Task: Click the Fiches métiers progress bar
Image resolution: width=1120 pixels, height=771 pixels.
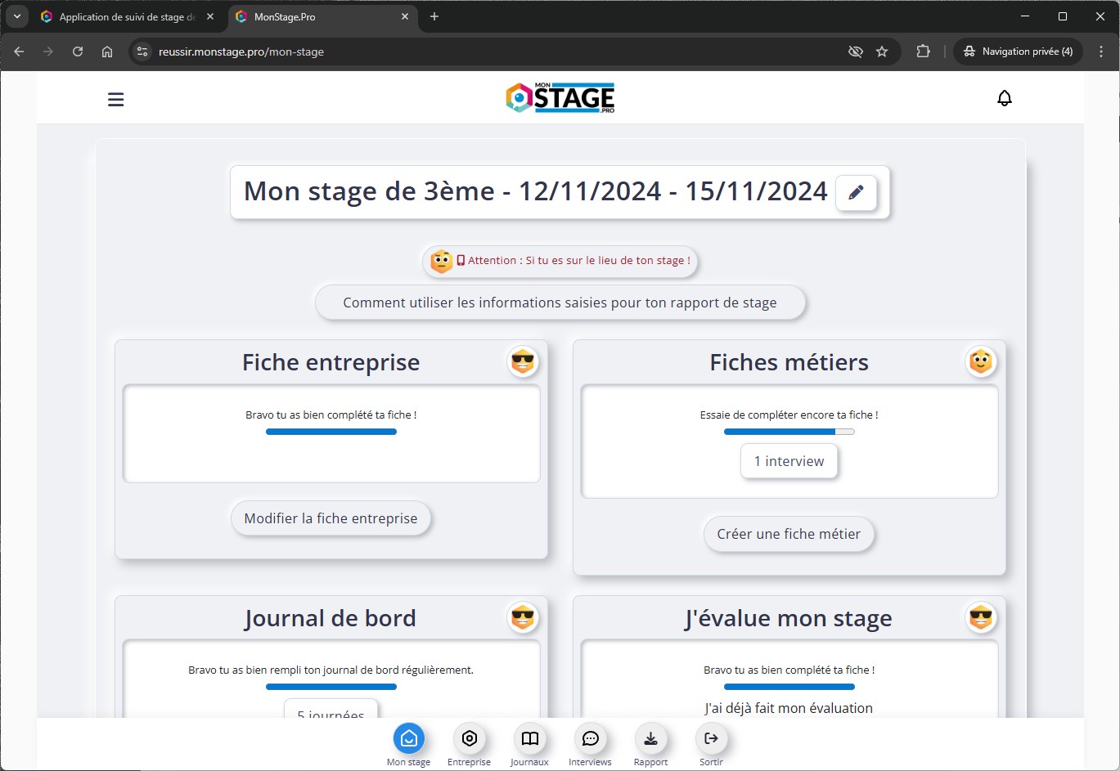Action: [789, 432]
